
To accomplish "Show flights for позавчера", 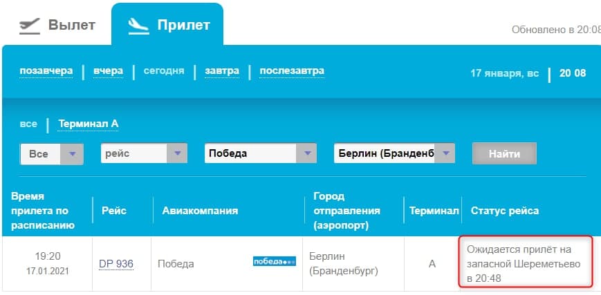I will coord(46,70).
